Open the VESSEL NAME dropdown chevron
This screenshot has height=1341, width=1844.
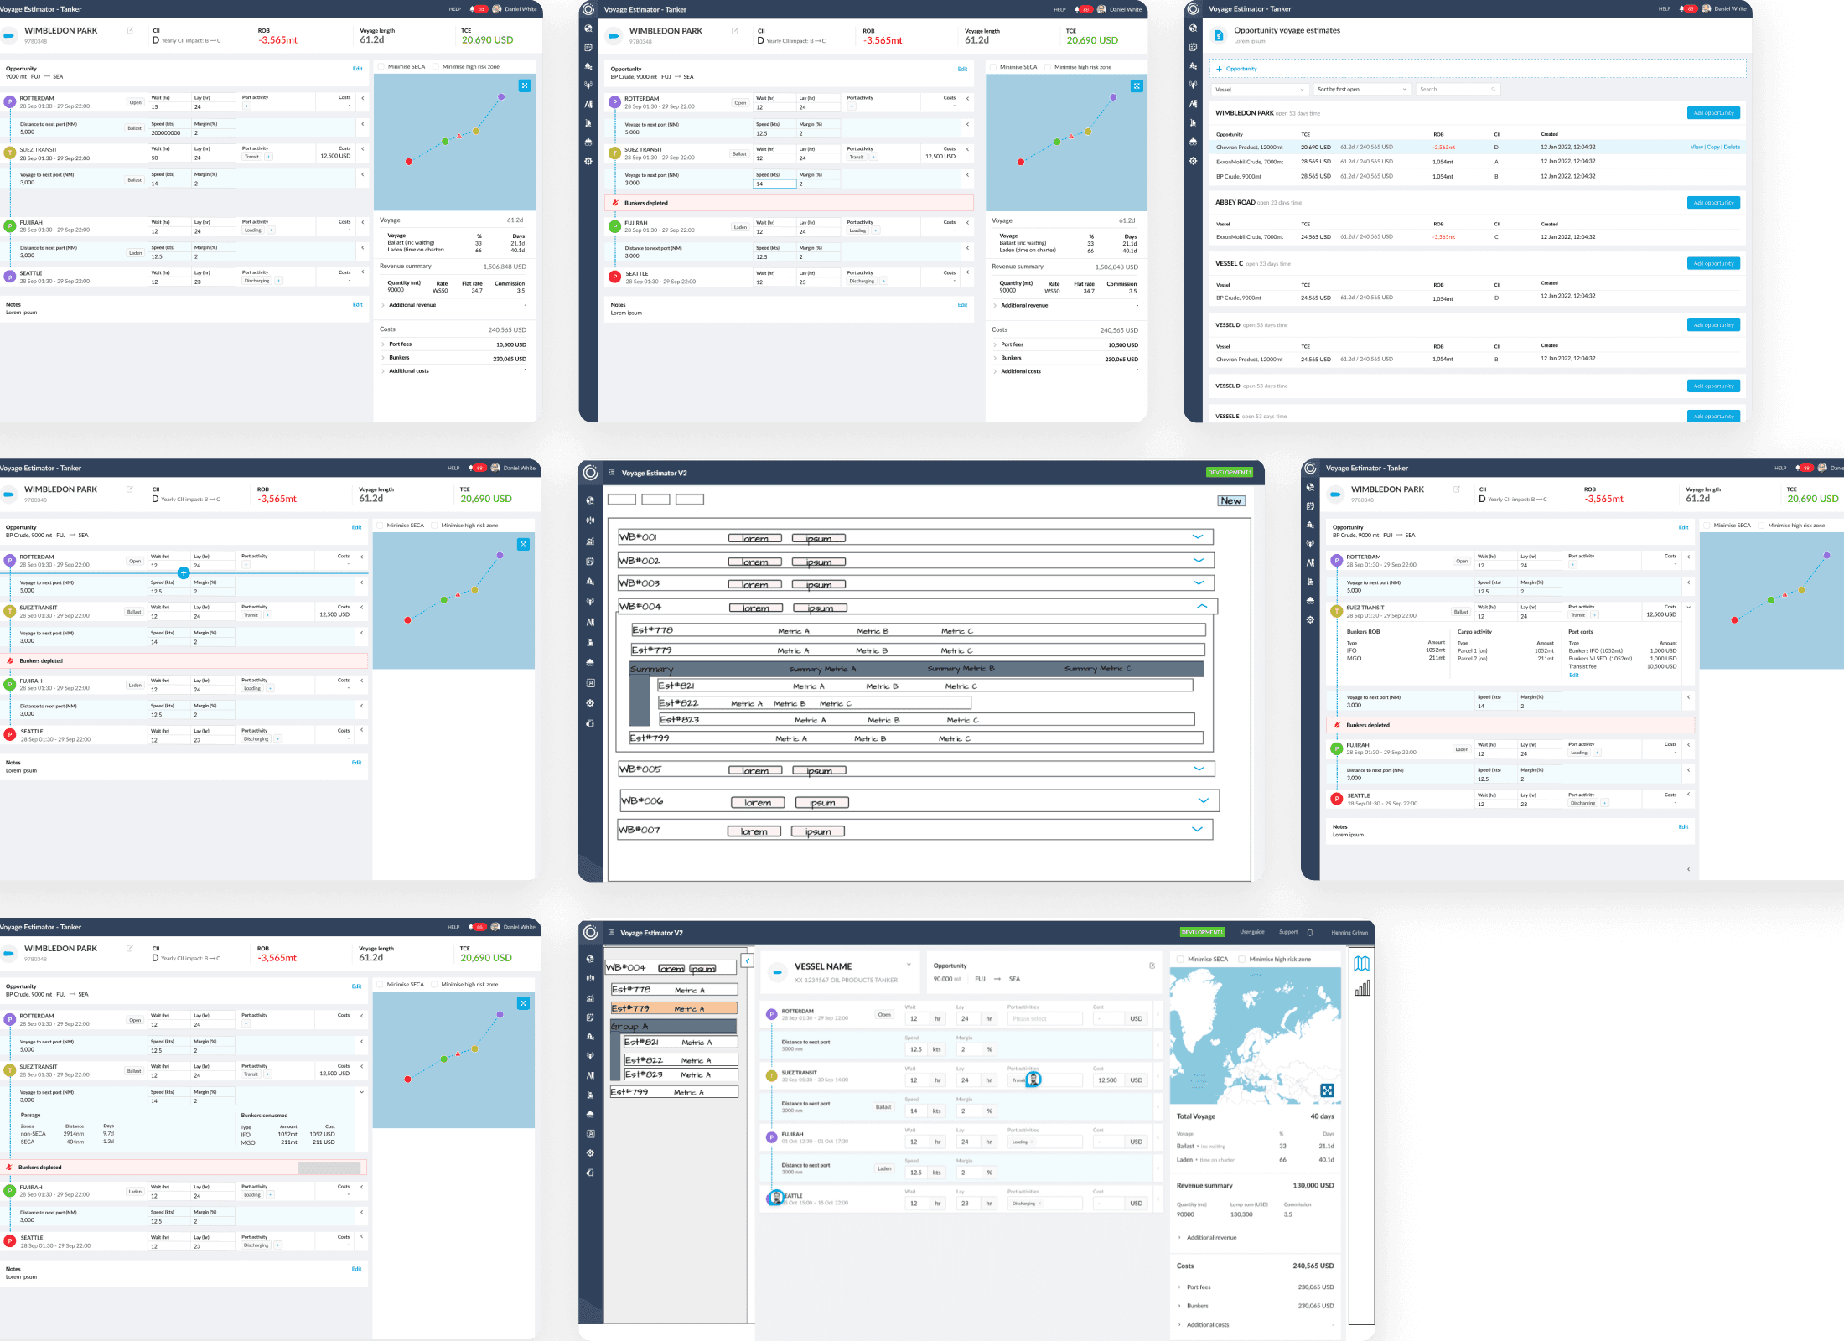[x=909, y=966]
